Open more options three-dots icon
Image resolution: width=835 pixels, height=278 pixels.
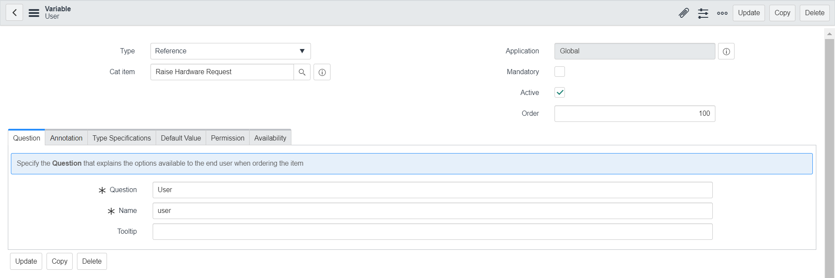pos(722,13)
